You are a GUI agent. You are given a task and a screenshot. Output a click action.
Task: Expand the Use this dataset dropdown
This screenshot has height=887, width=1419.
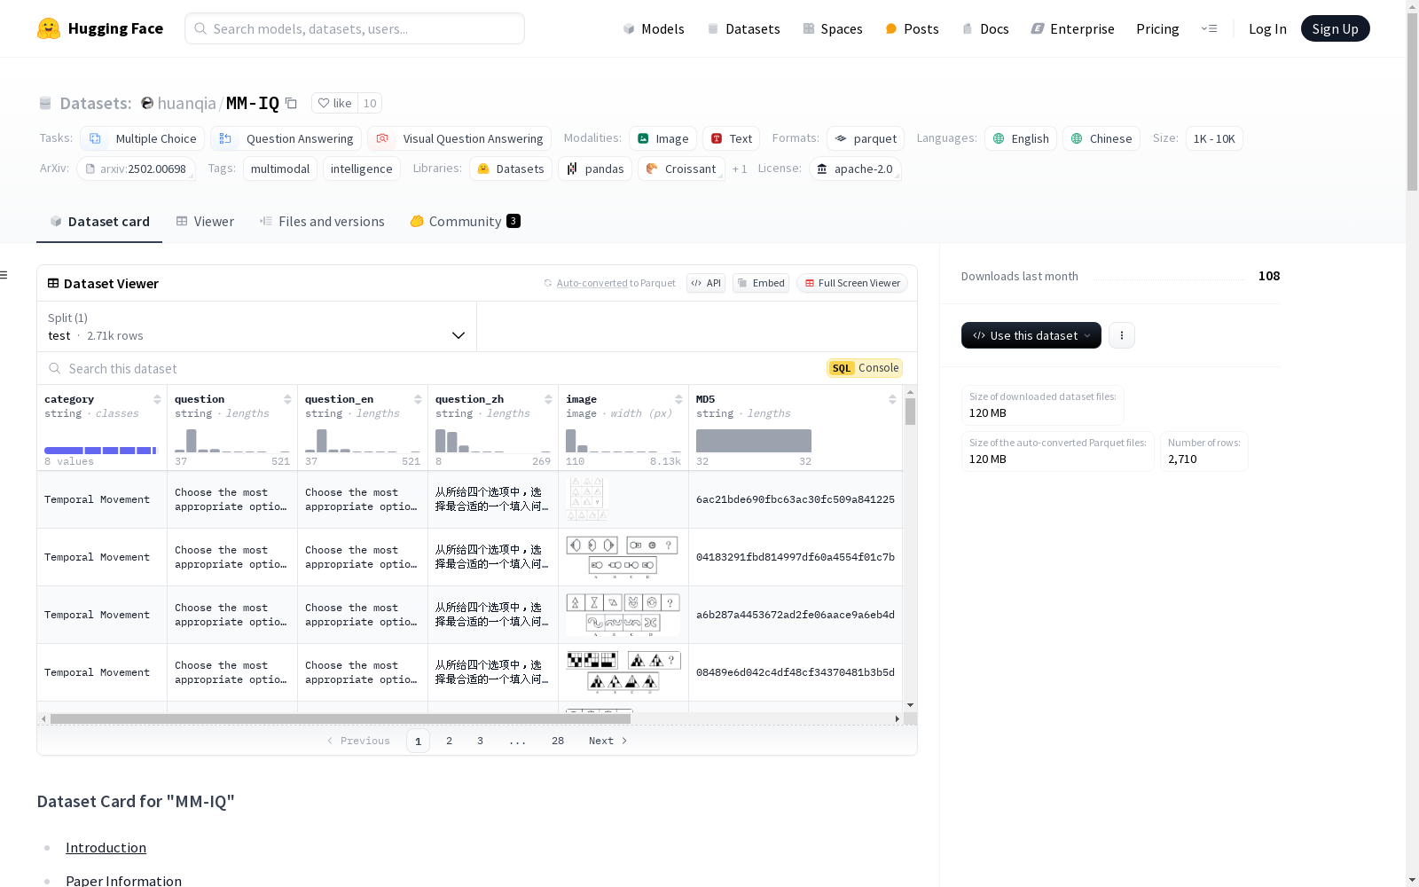click(1031, 335)
